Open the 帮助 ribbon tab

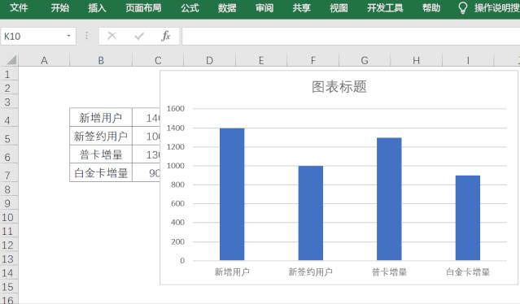431,7
